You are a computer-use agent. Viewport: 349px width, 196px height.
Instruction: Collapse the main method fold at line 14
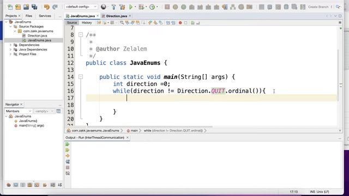pos(81,77)
